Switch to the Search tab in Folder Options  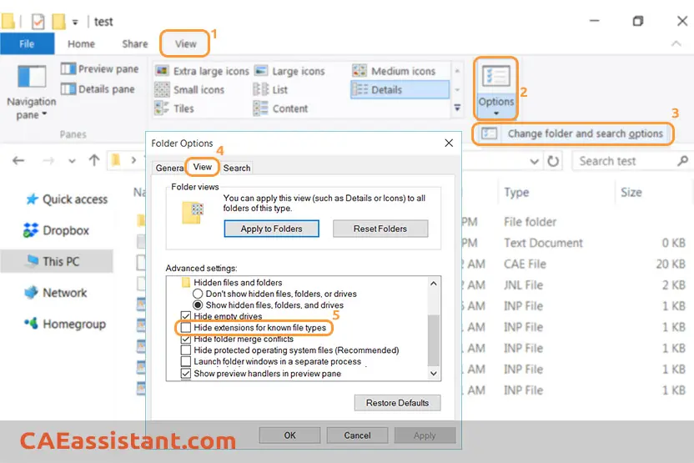click(x=237, y=168)
